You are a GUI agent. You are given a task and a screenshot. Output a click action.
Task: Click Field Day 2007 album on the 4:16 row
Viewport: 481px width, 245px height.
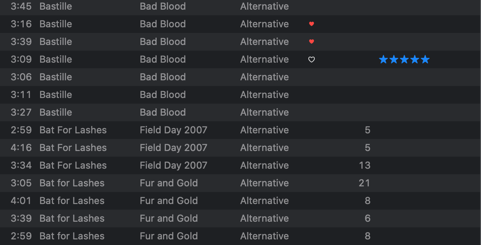pyautogui.click(x=173, y=148)
